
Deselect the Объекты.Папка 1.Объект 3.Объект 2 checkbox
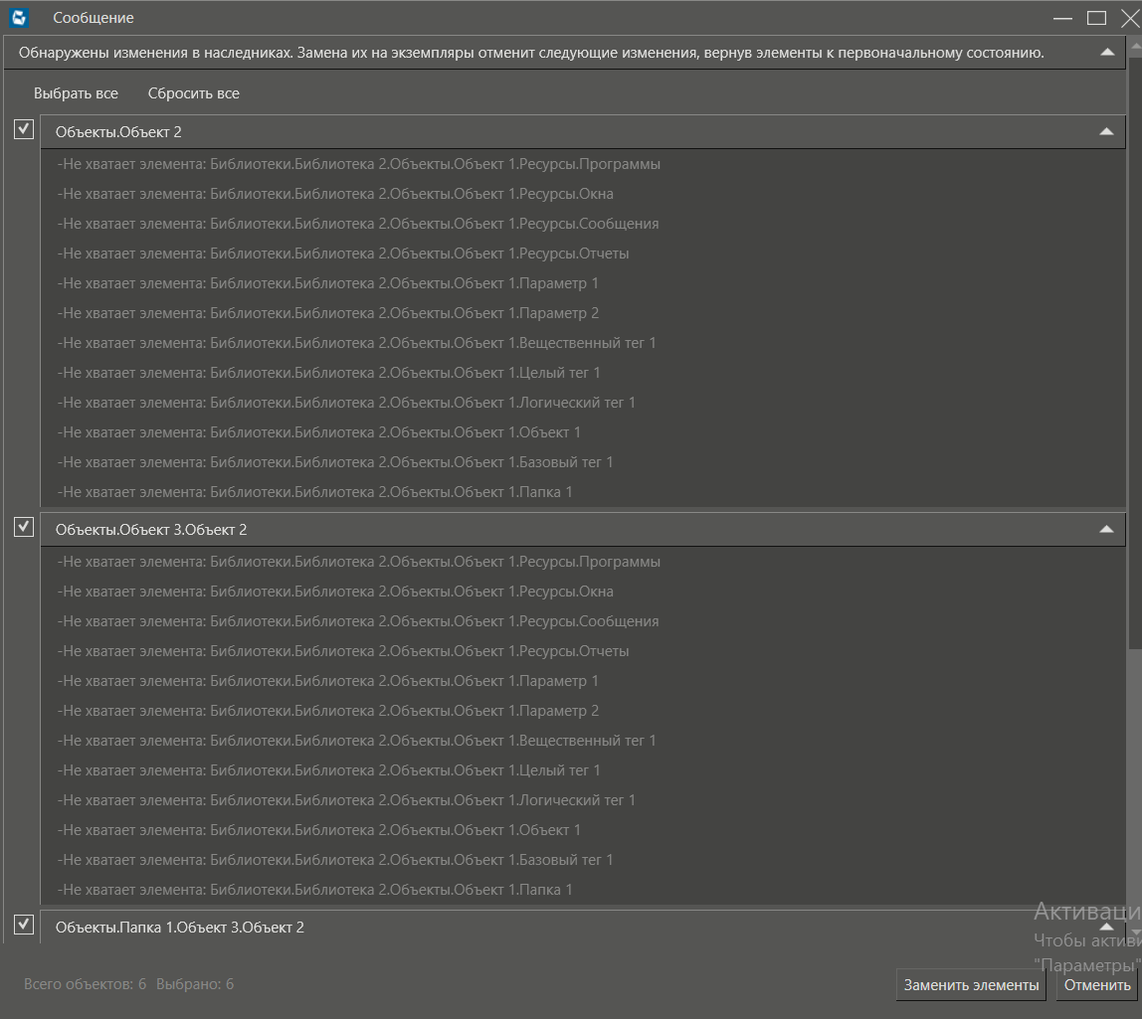tap(24, 925)
